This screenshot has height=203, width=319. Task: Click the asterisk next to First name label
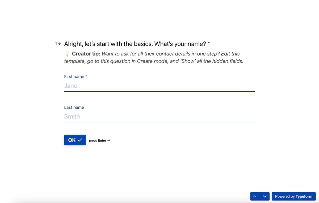pos(86,77)
